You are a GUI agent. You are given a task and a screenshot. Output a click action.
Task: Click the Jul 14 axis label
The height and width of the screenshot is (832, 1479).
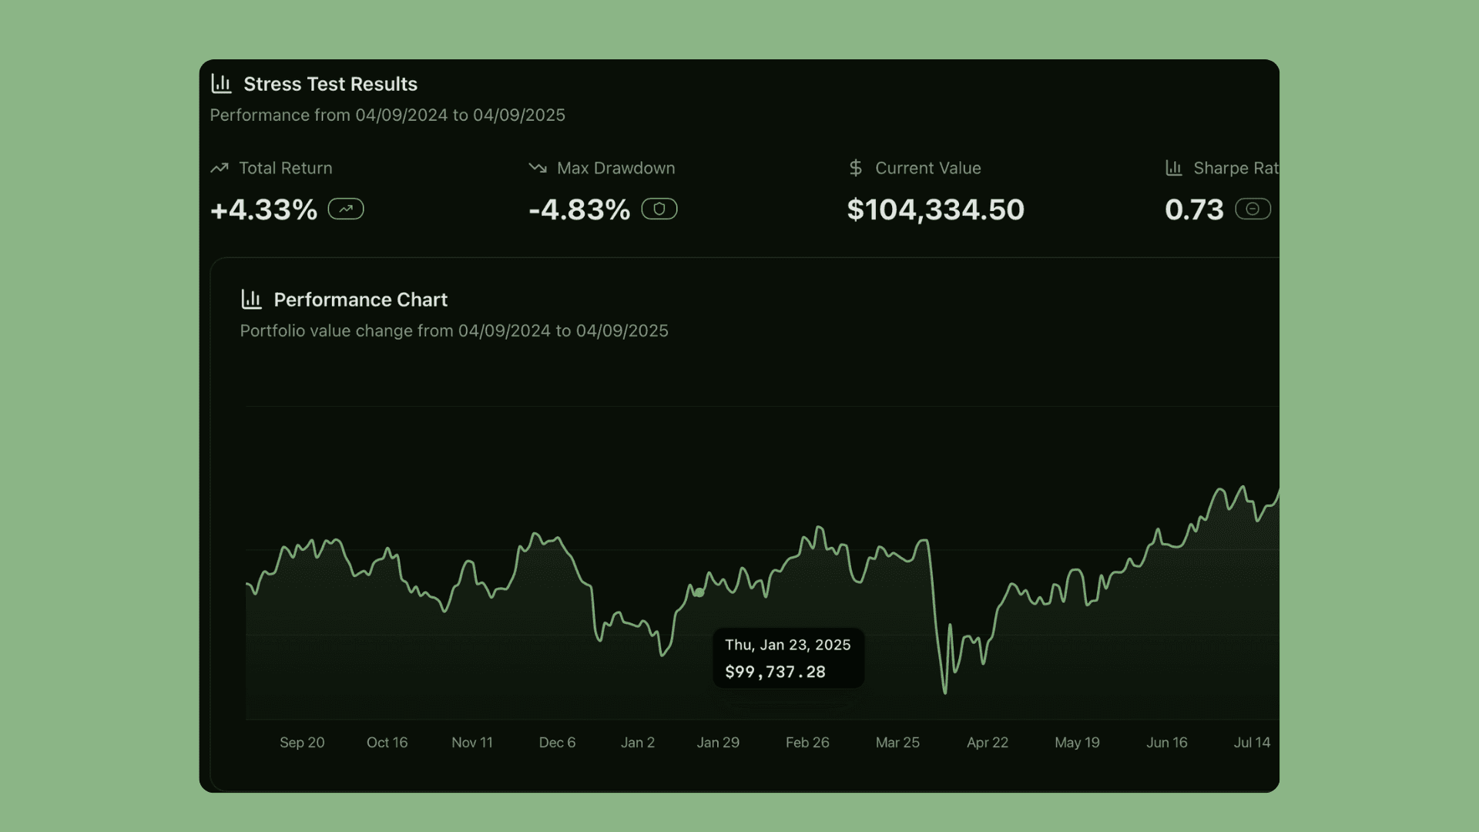click(x=1252, y=743)
